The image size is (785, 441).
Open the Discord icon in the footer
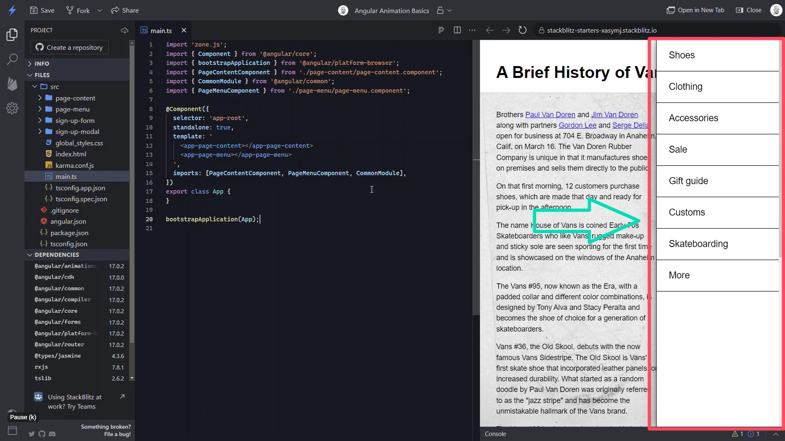(52, 434)
